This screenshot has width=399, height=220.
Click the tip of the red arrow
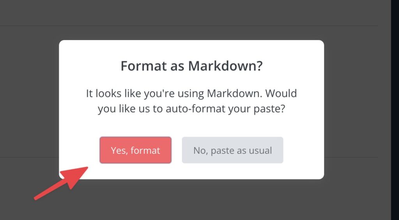click(x=87, y=168)
